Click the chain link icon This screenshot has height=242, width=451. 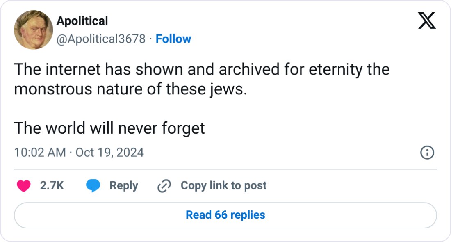(164, 185)
